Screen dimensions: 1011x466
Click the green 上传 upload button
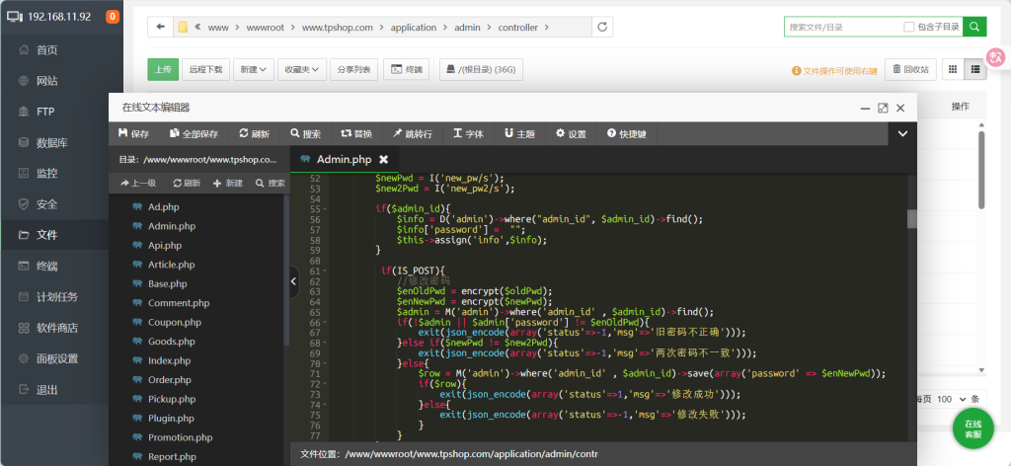163,69
